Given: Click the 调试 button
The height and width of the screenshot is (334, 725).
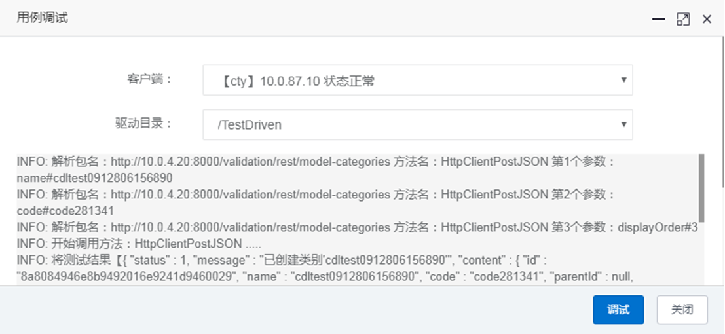Looking at the screenshot, I should [618, 310].
